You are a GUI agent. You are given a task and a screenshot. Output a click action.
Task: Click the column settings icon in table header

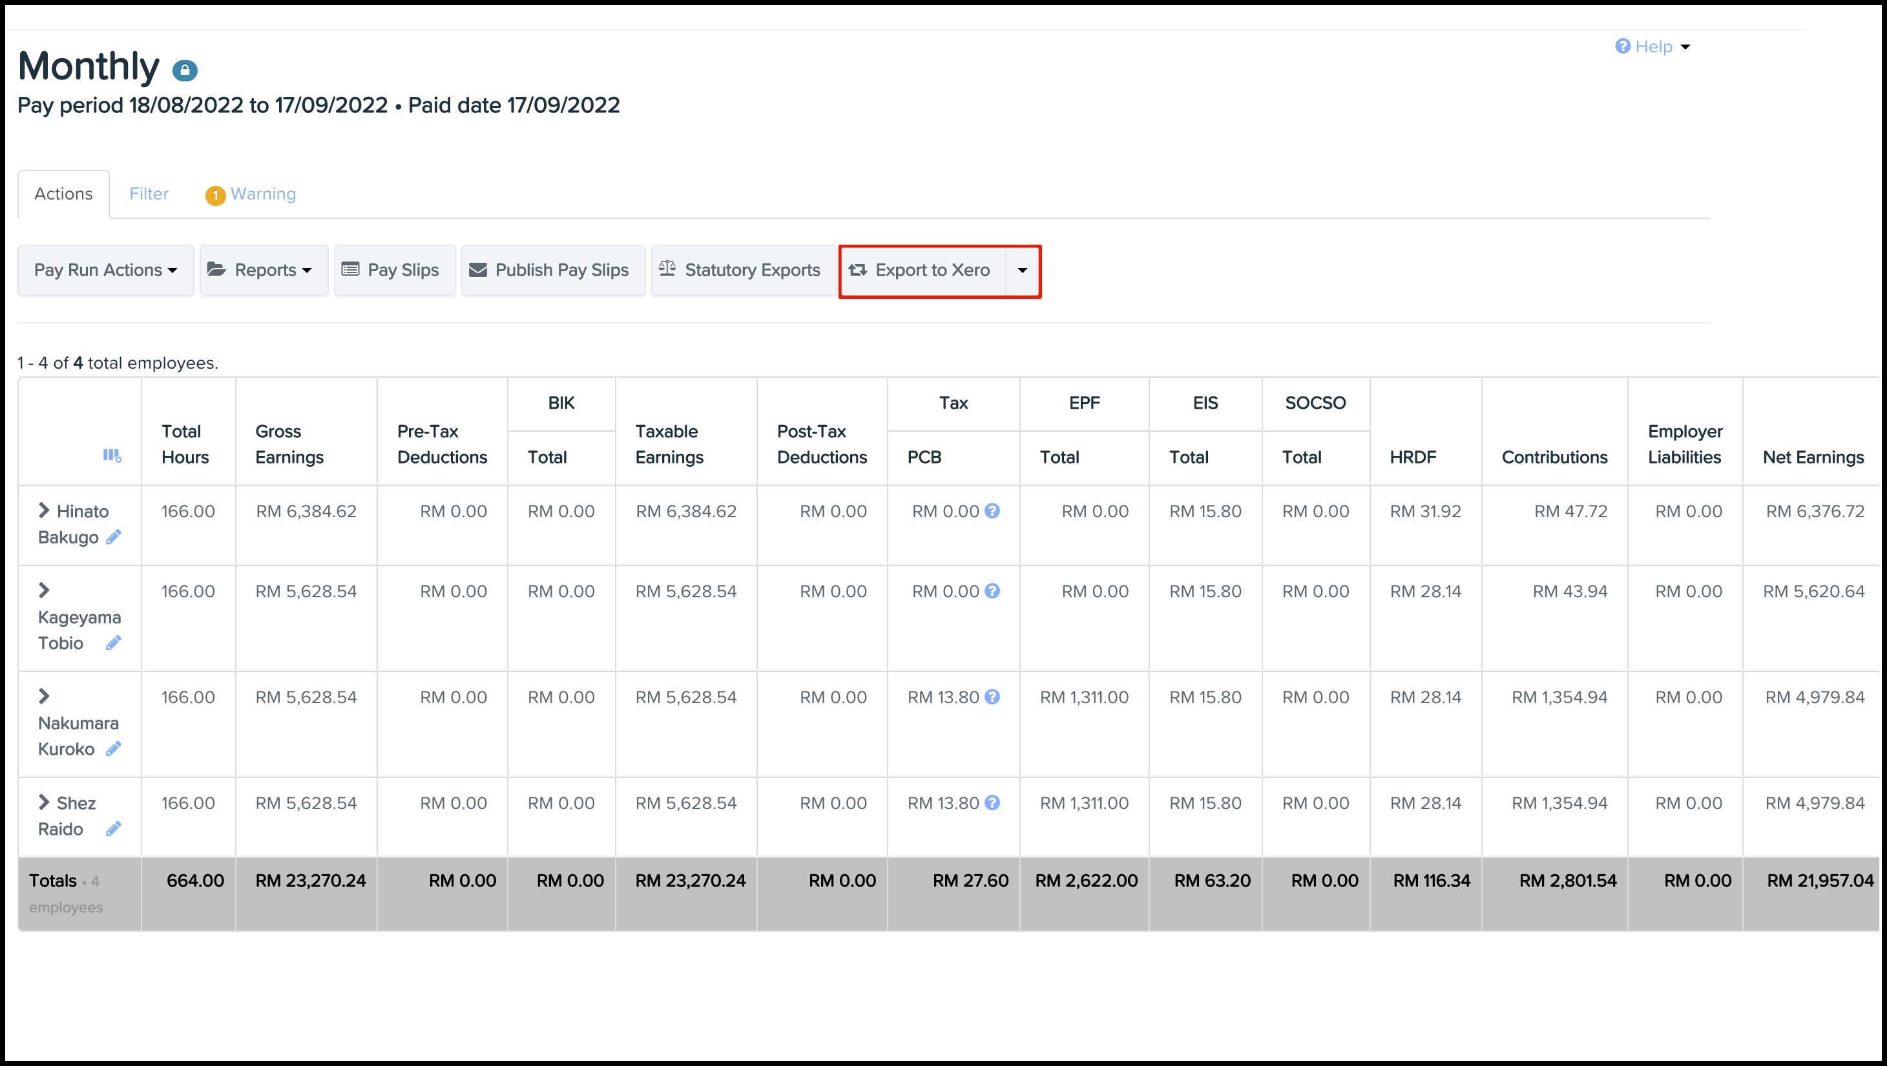(111, 455)
